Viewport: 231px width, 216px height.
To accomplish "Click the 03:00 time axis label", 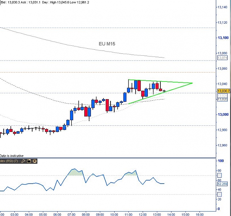I will coord(14,215).
